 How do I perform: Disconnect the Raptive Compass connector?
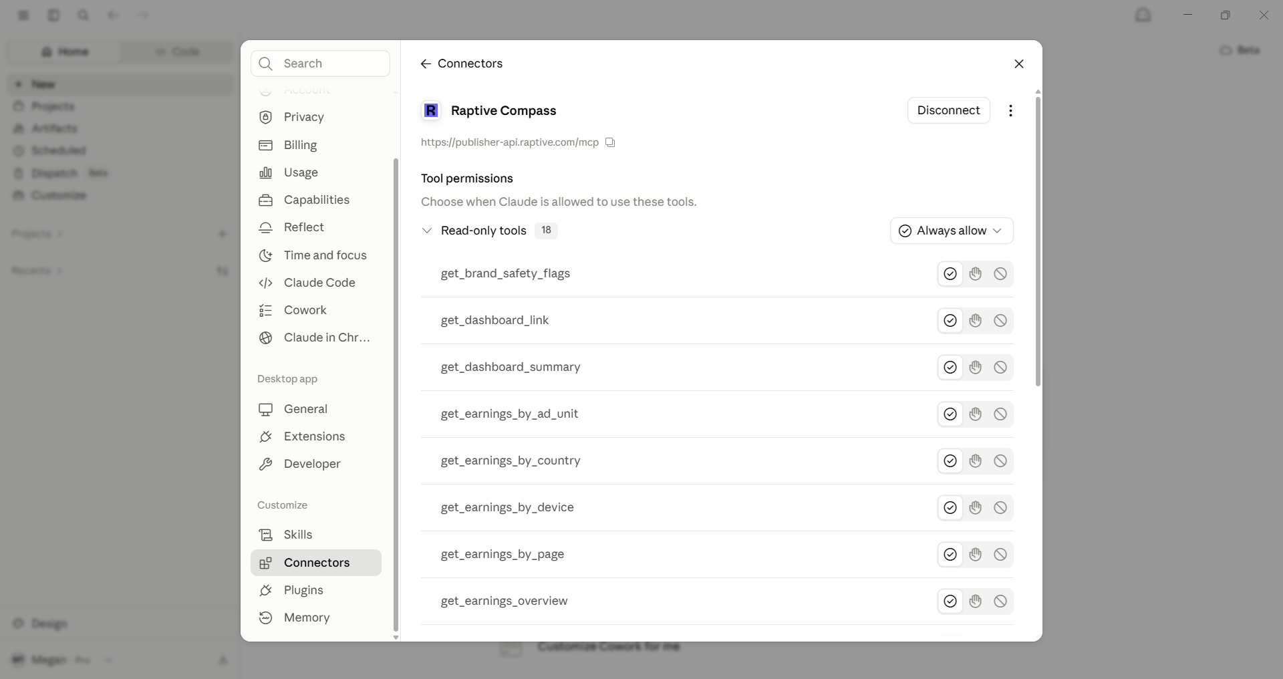coord(948,110)
